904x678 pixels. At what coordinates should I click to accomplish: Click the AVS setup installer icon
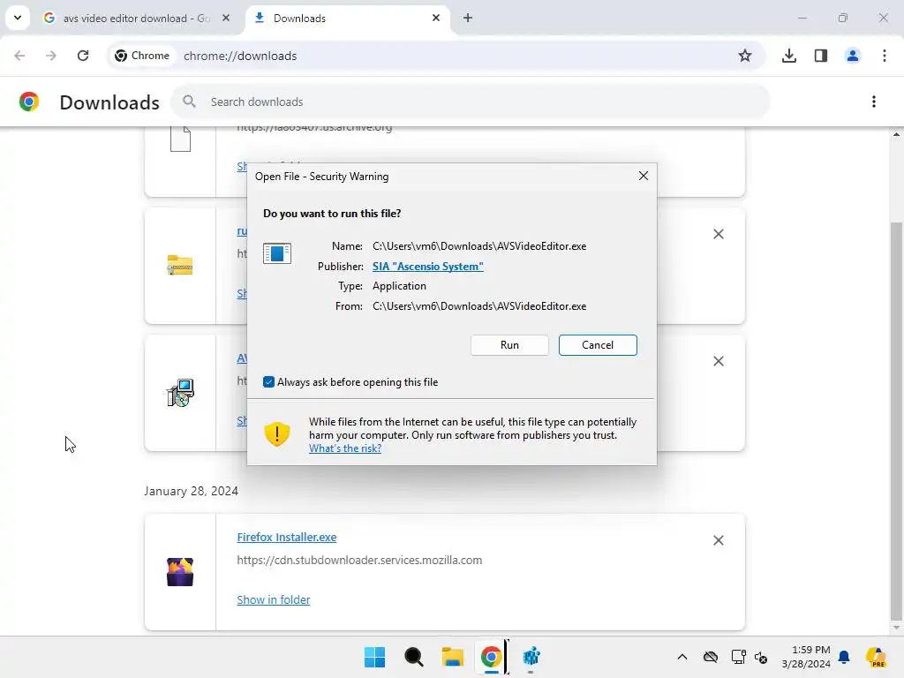180,393
